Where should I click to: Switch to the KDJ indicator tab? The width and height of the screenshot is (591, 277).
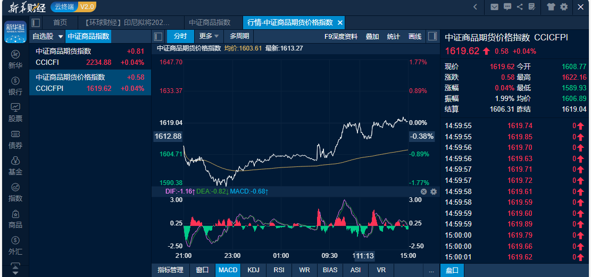pos(253,270)
